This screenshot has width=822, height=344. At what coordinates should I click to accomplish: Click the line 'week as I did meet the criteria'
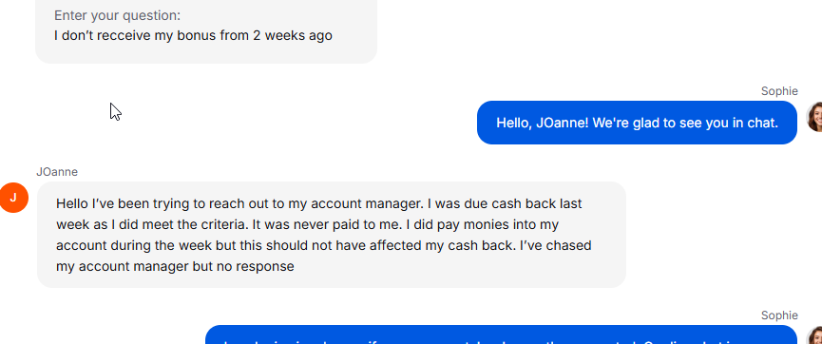point(307,224)
